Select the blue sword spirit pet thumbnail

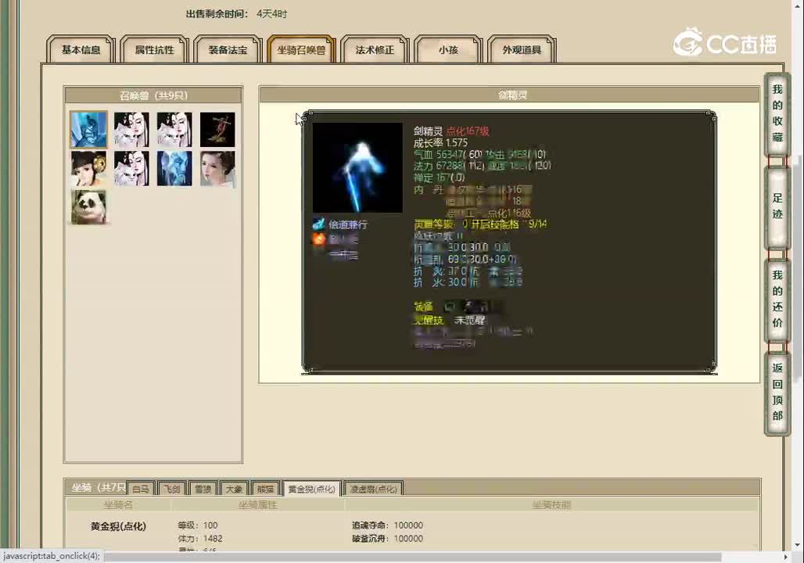pos(88,130)
